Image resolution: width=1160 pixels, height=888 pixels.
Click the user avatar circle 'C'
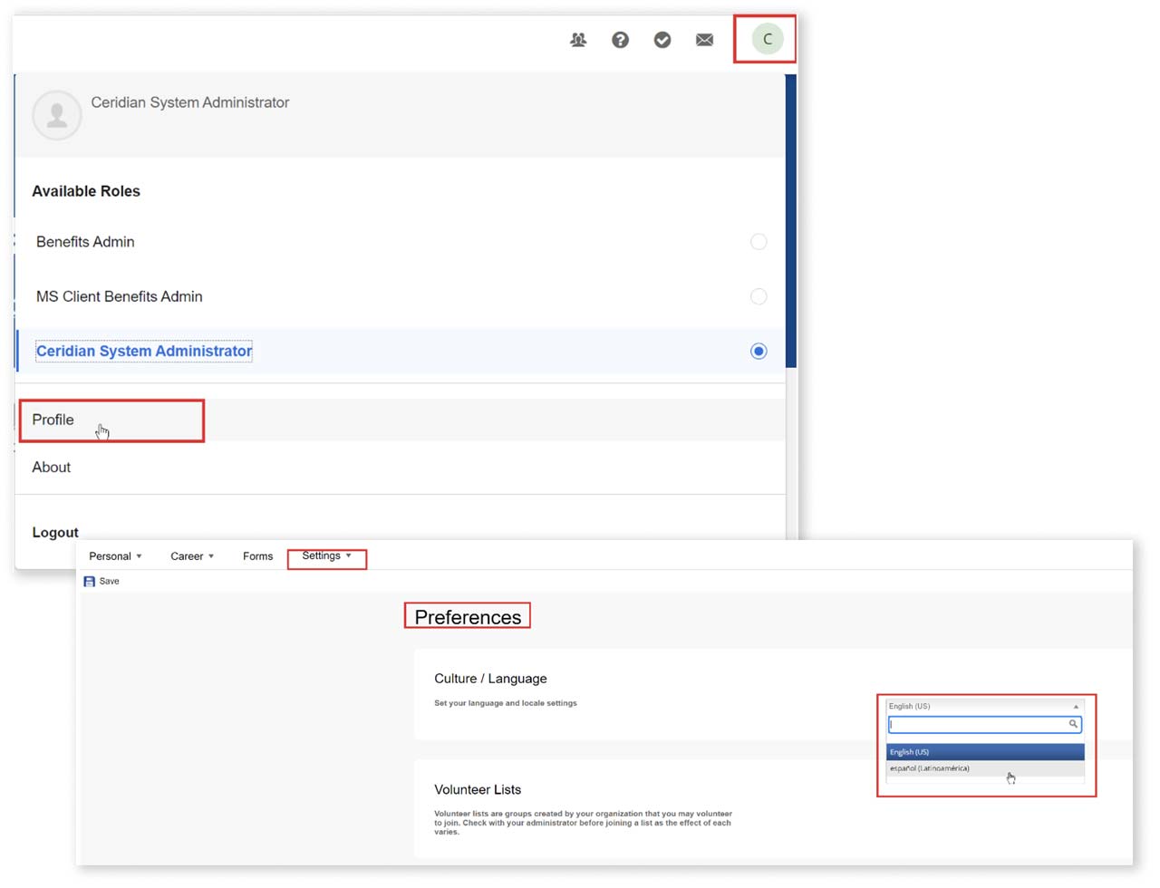[x=767, y=39]
